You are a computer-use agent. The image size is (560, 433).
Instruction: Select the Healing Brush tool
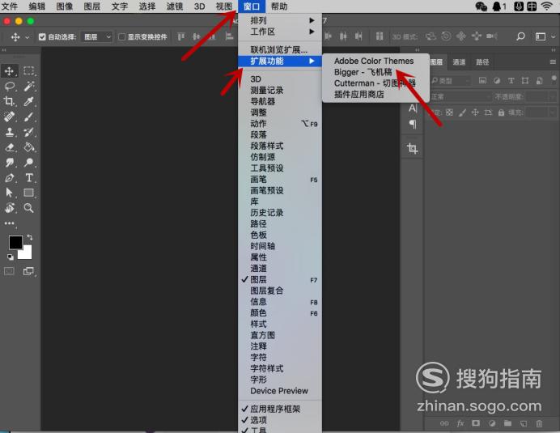coord(9,117)
